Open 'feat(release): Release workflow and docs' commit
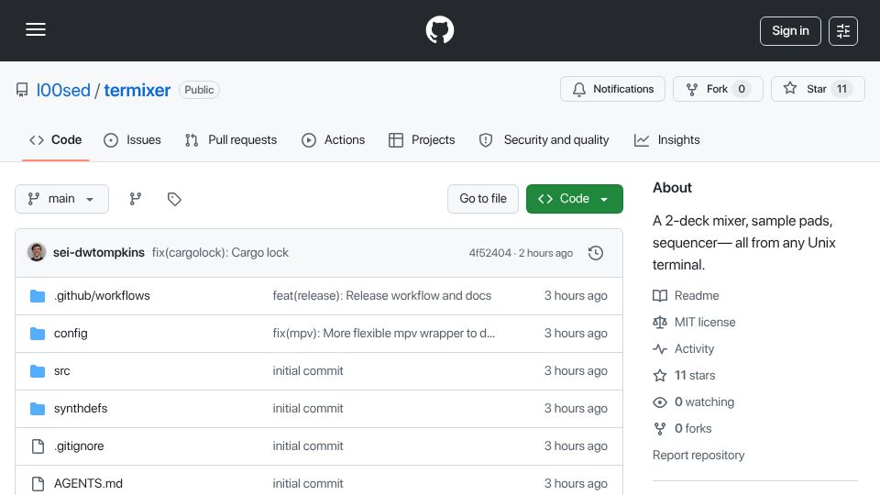The image size is (880, 495). (381, 296)
